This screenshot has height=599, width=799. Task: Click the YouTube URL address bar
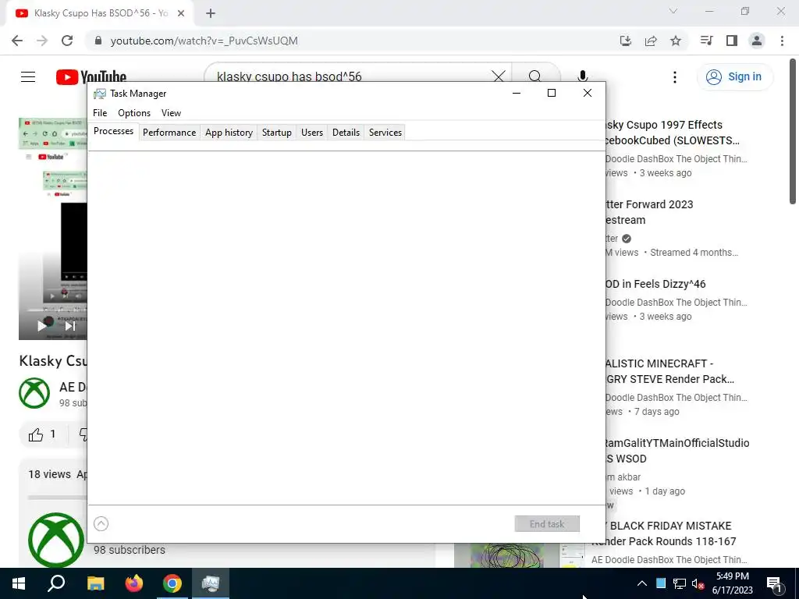coord(352,41)
